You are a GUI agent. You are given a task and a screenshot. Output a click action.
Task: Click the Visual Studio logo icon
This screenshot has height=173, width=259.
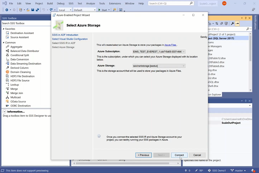coord(5,3)
